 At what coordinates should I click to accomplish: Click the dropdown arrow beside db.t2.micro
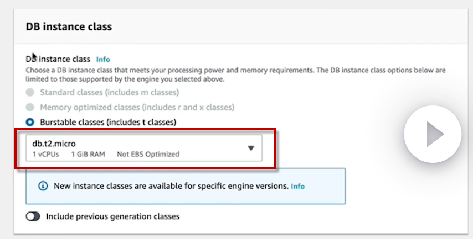250,148
